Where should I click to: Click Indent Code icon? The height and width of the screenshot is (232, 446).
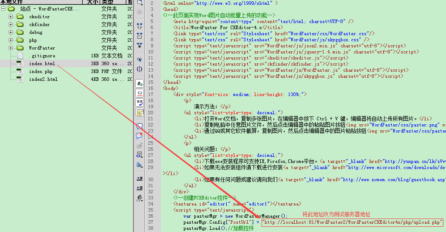(140, 179)
